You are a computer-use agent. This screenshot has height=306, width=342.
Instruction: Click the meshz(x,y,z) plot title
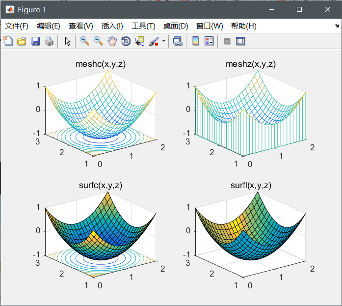pos(251,64)
